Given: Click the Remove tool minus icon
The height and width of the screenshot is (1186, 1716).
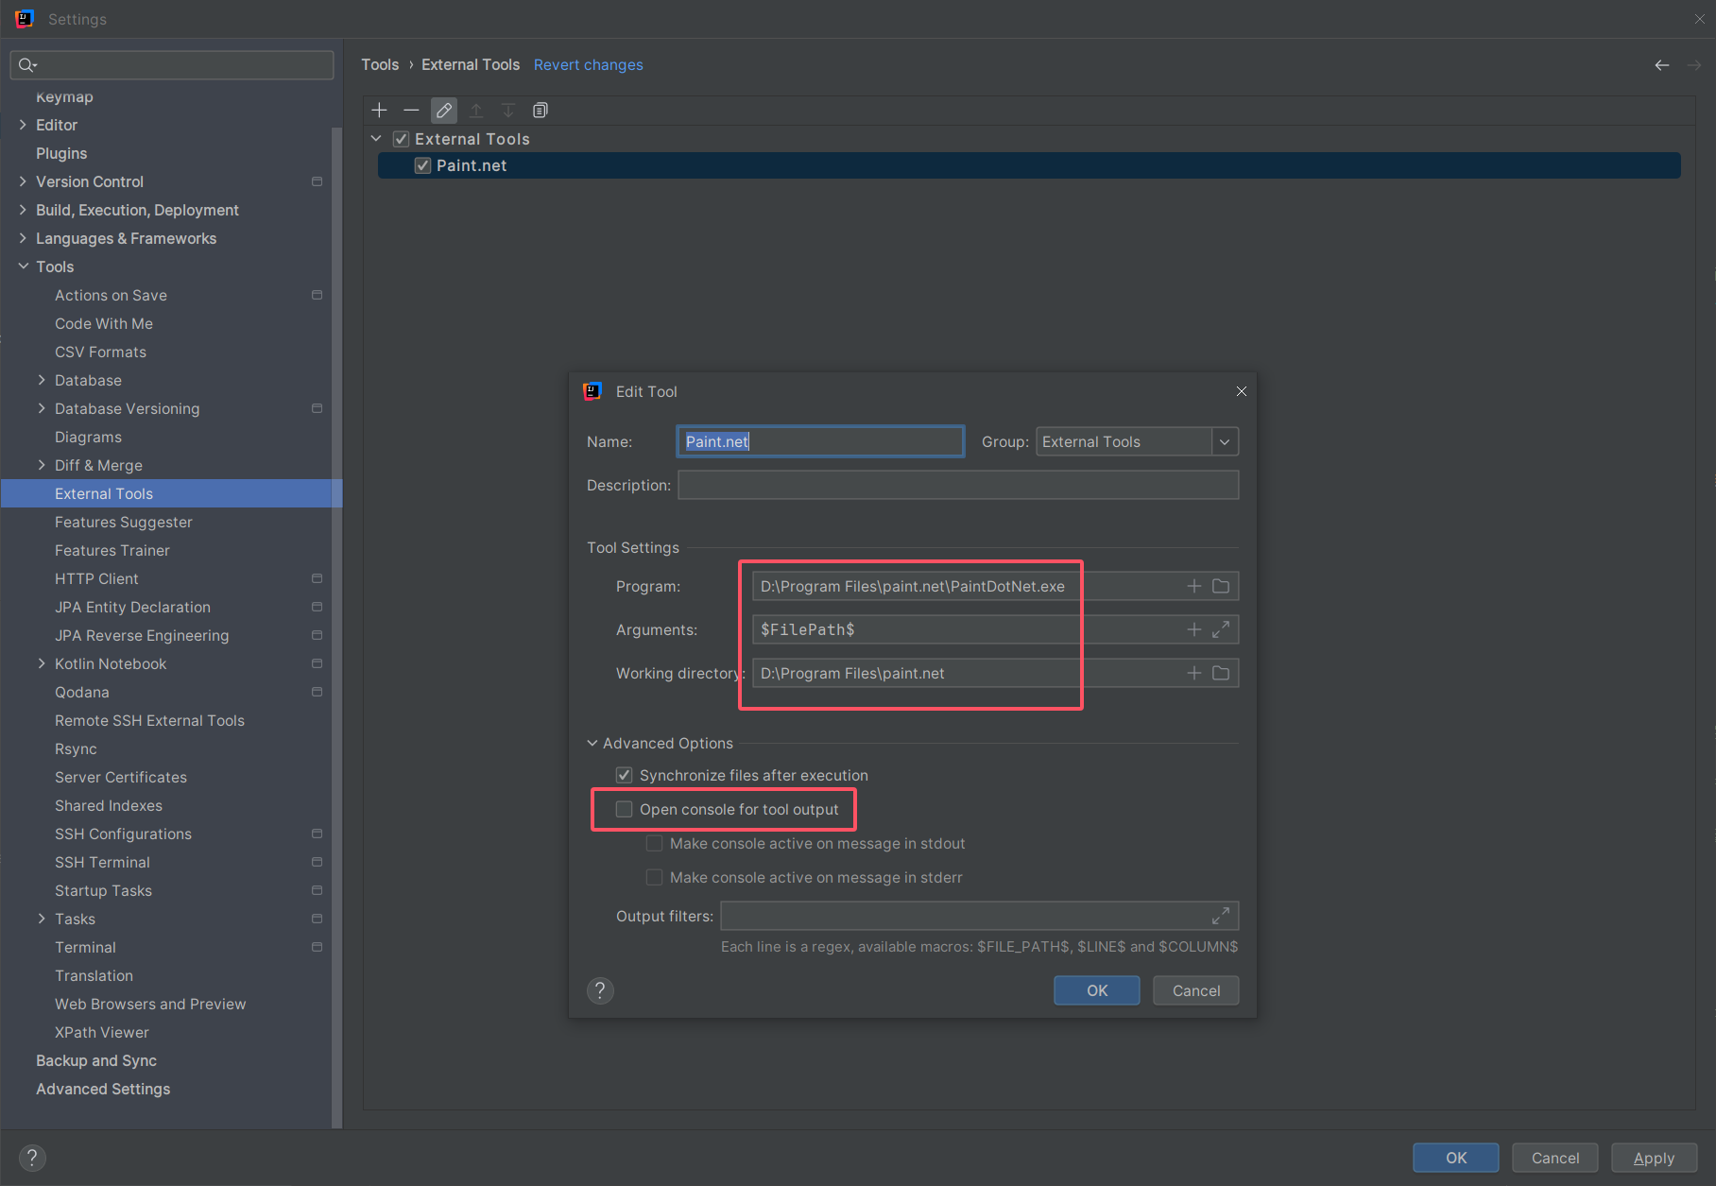Looking at the screenshot, I should 411,111.
